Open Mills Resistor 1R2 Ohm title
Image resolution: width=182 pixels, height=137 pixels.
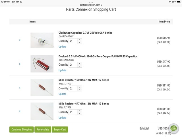tap(84, 80)
